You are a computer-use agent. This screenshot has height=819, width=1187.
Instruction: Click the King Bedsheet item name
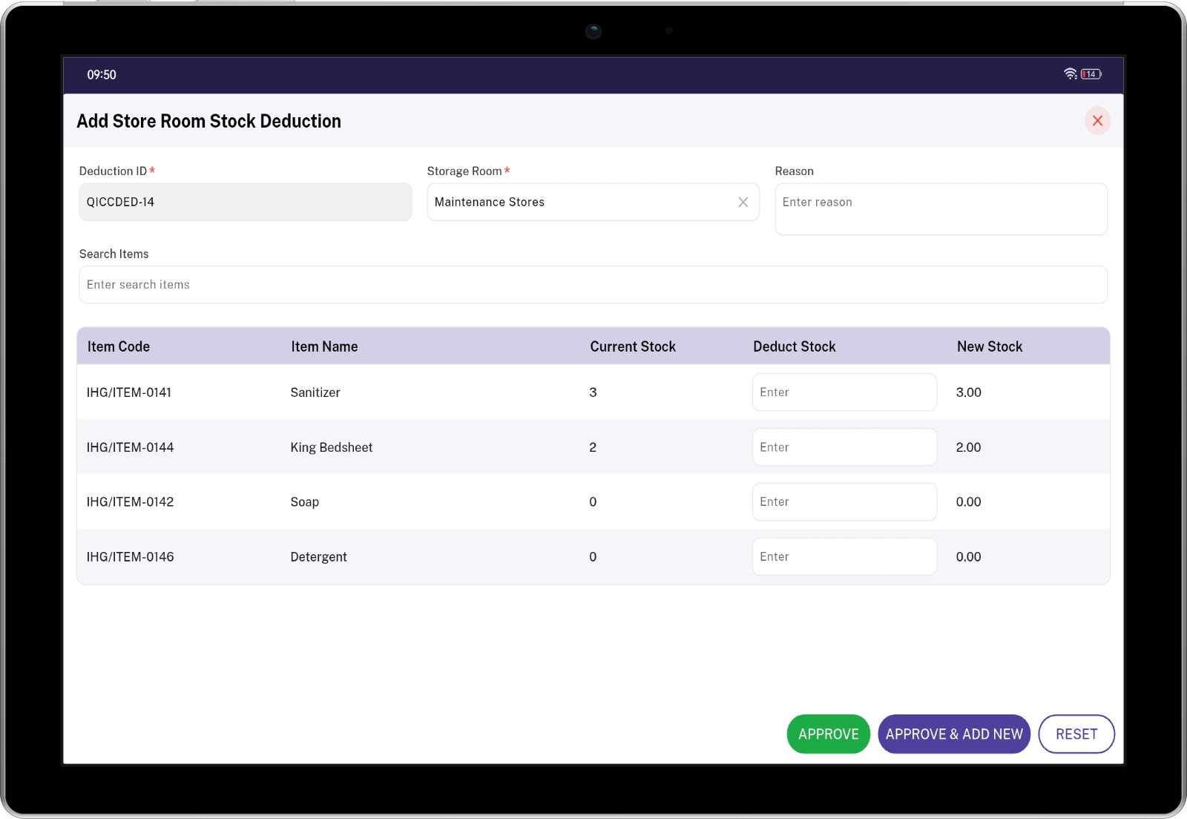coord(332,447)
